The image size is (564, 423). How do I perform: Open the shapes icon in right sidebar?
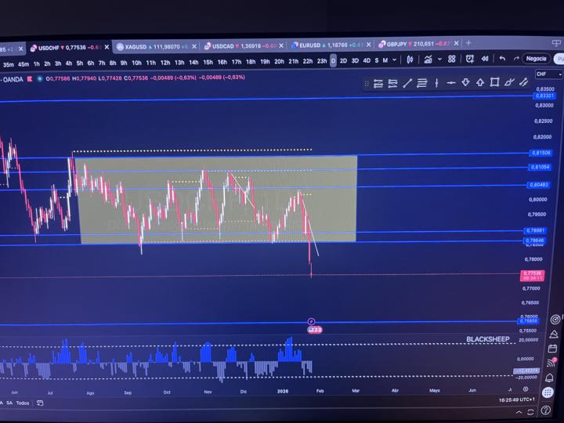coord(554,334)
